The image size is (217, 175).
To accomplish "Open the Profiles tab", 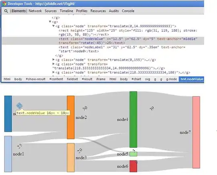I will click(x=82, y=11).
